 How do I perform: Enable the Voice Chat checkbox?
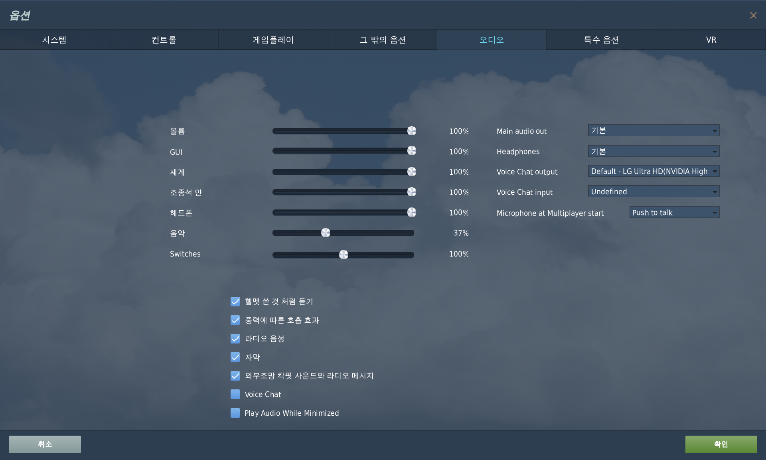pyautogui.click(x=235, y=394)
